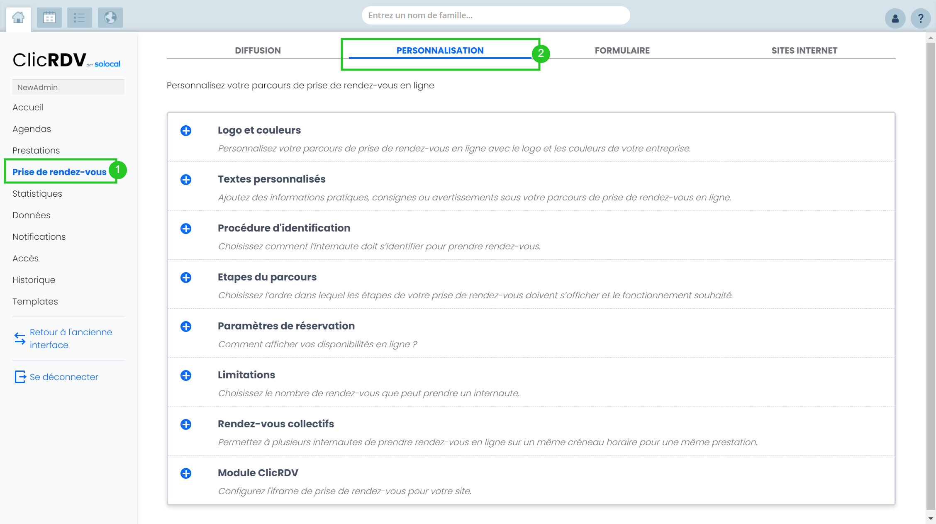Open the calendar view icon
Viewport: 936px width, 524px height.
(x=49, y=18)
